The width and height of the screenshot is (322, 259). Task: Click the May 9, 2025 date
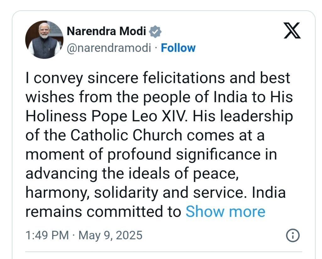point(110,235)
